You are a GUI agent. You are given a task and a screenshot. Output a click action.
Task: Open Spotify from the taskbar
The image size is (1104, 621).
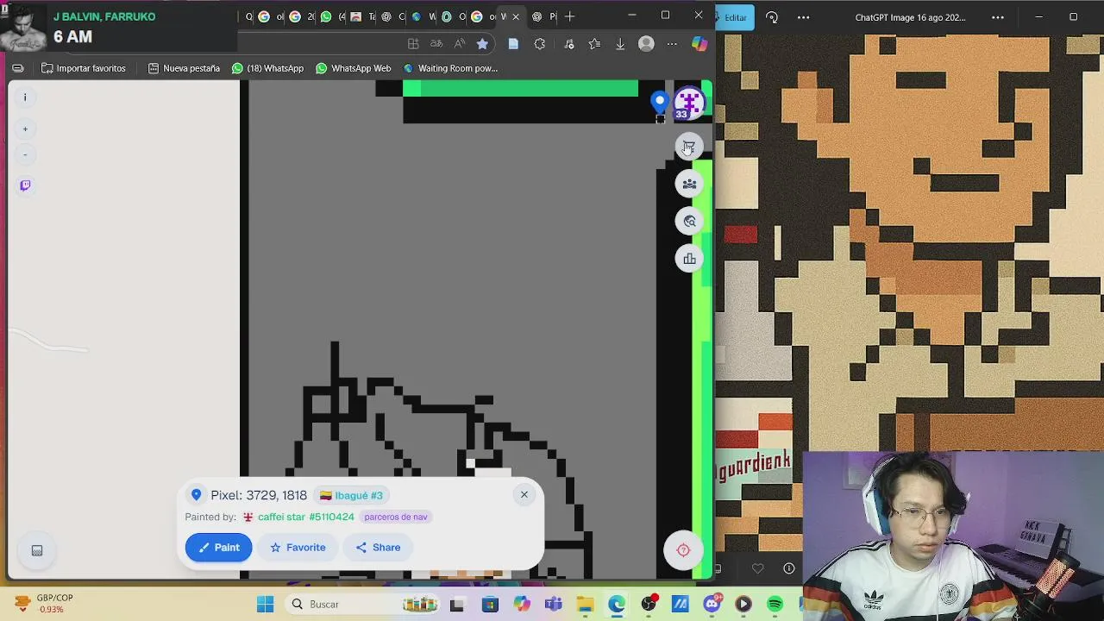pos(775,605)
